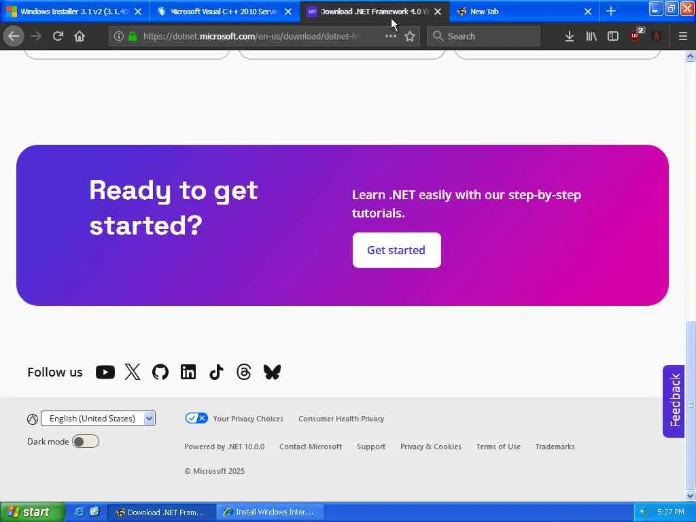Open Terms of Use link
Viewport: 696px width, 522px height.
click(498, 447)
